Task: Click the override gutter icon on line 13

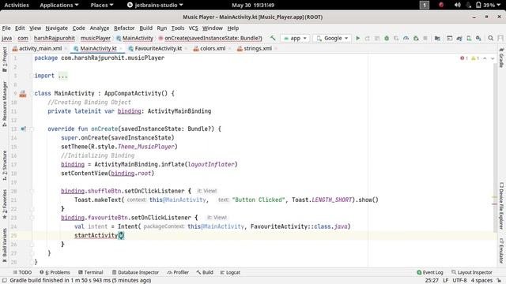Action: (x=23, y=129)
